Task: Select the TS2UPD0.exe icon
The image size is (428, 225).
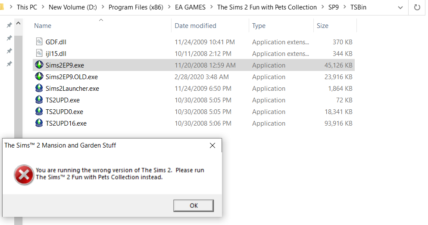Action: pyautogui.click(x=39, y=112)
